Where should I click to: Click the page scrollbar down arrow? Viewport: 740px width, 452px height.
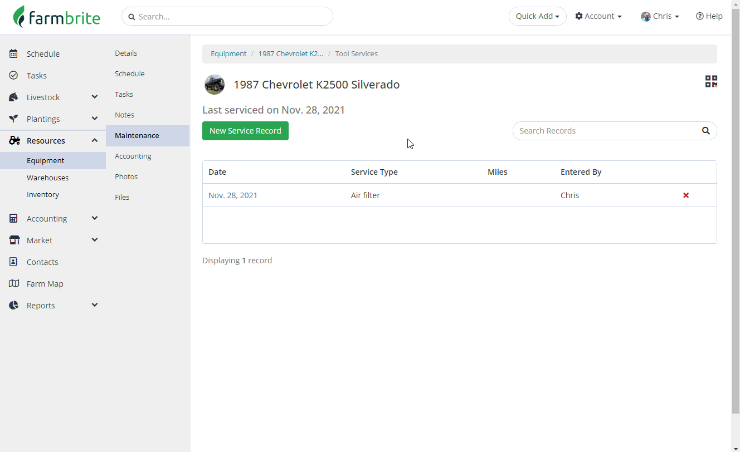pos(736,448)
